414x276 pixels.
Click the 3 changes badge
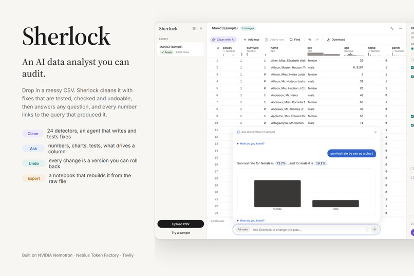(x=248, y=28)
